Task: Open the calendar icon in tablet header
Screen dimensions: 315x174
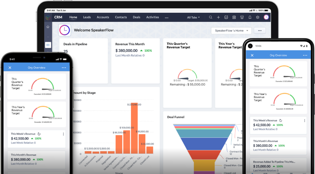Action: [234, 17]
